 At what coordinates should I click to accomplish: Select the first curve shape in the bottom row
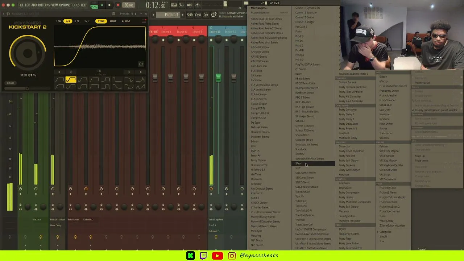pyautogui.click(x=59, y=86)
